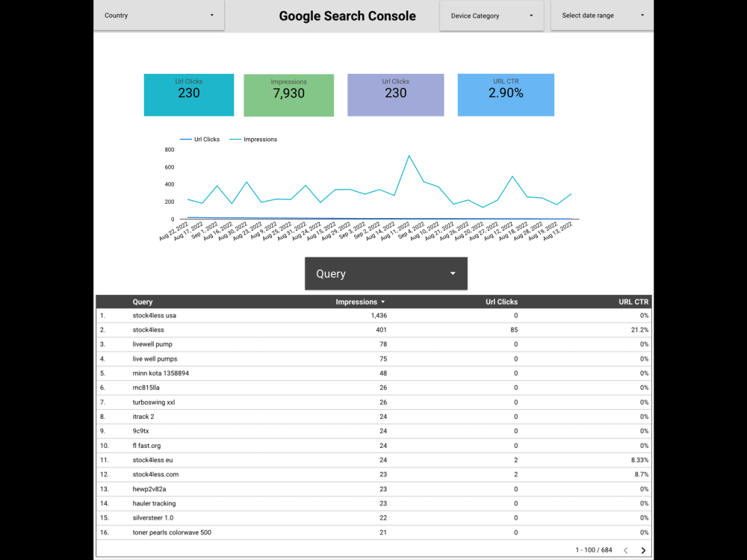Toggle the Url Clicks series visibility
The width and height of the screenshot is (747, 560).
200,139
